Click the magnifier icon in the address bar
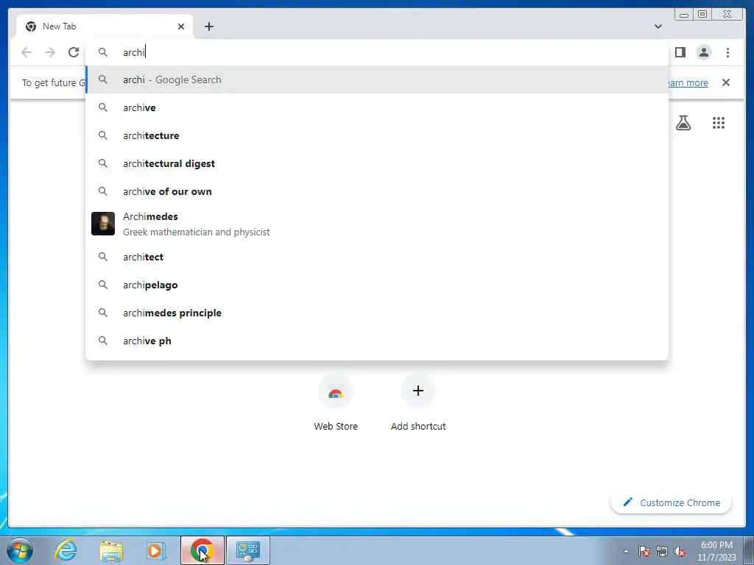754x565 pixels. click(103, 52)
